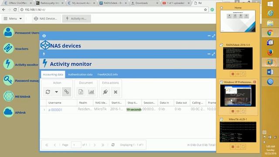Go to previous page arrow

[x=55, y=145]
